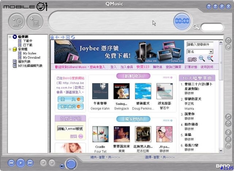Click the menu button in title bar
Screen dimensions: 234x171
click(x=215, y=7)
